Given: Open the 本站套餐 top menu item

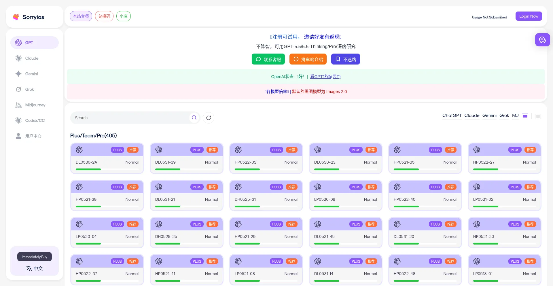Looking at the screenshot, I should [x=81, y=16].
